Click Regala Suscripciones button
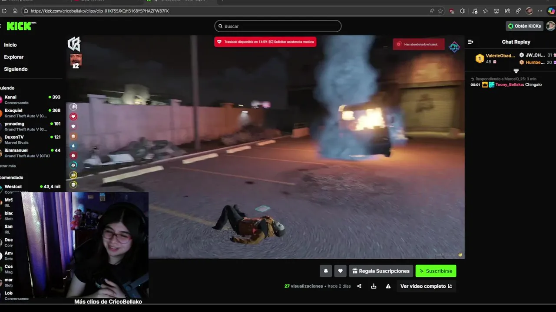The image size is (556, 312). 381,271
